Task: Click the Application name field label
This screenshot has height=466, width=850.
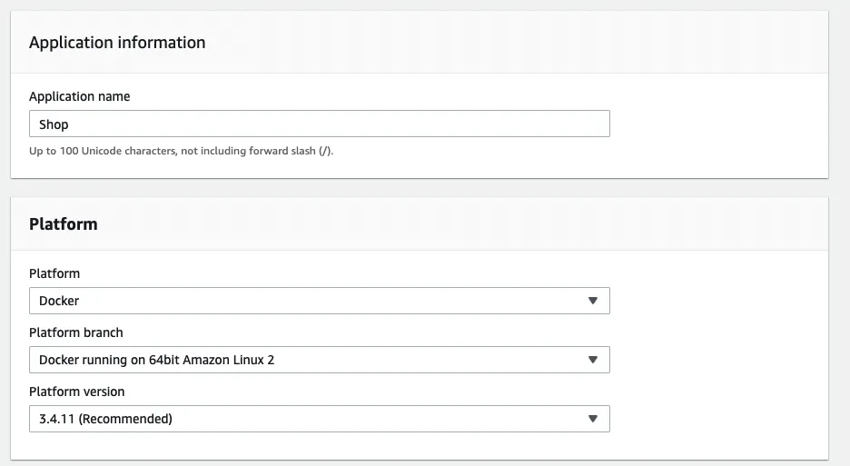Action: click(x=79, y=96)
